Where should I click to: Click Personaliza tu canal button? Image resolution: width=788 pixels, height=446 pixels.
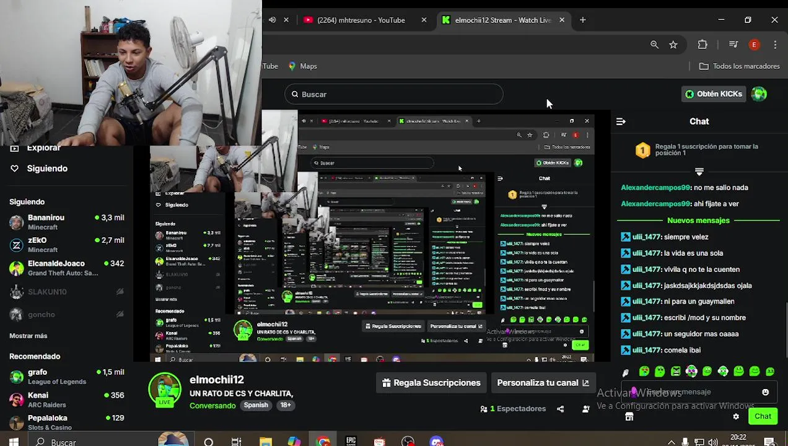click(543, 383)
